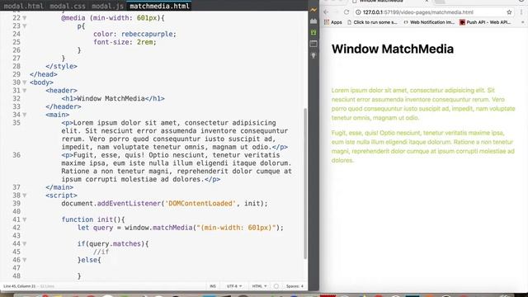This screenshot has height=297, width=528.
Task: Click the closing </main> tag on line 37
Action: tap(59, 187)
